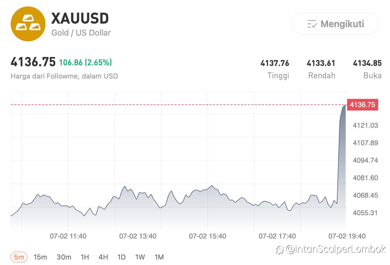
Task: Click the Rendah value 4133.61
Action: (x=321, y=63)
